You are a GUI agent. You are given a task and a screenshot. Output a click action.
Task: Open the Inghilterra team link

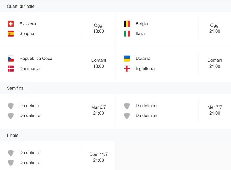(145, 68)
